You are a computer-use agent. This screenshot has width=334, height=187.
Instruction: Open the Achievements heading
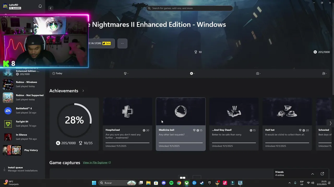click(x=64, y=91)
